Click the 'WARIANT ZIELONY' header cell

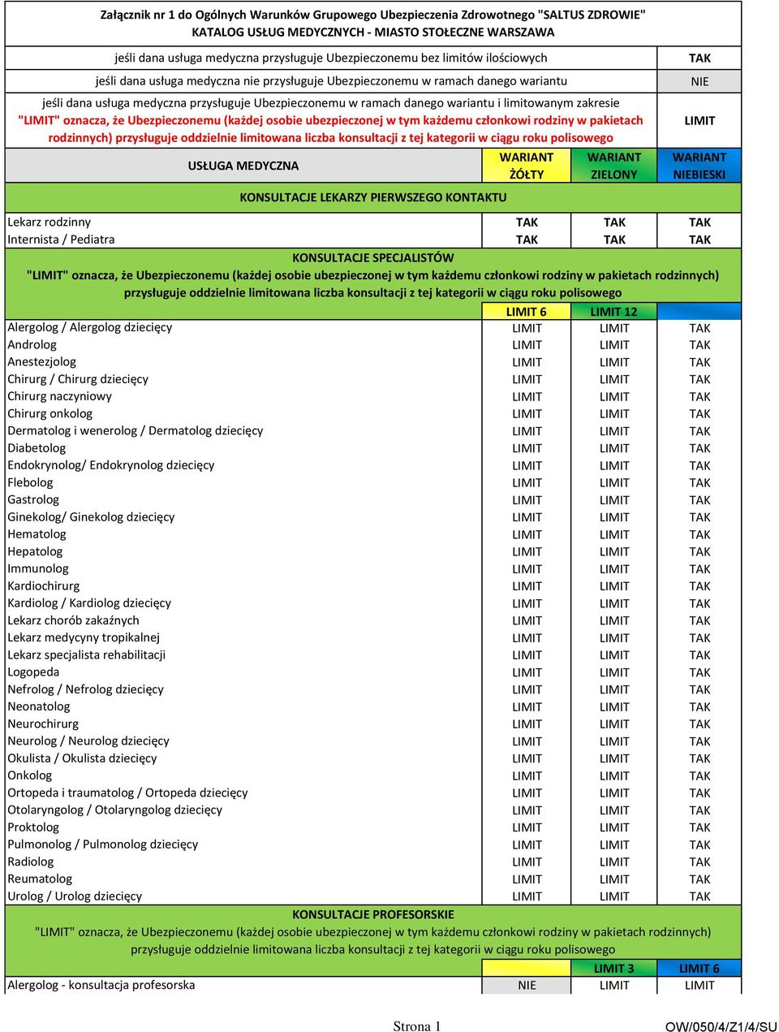614,166
